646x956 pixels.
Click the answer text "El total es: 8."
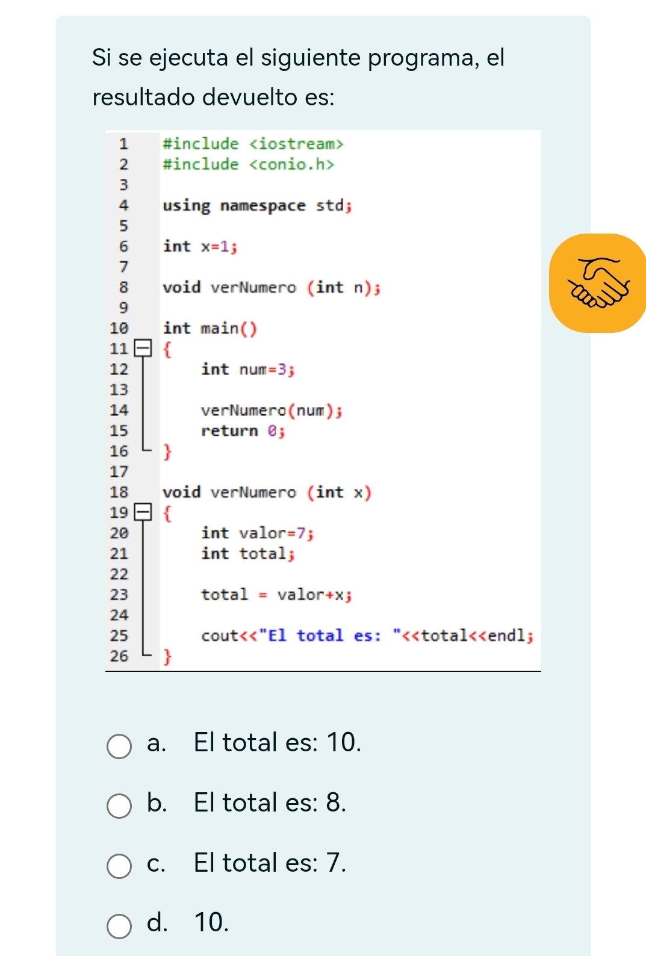[270, 802]
